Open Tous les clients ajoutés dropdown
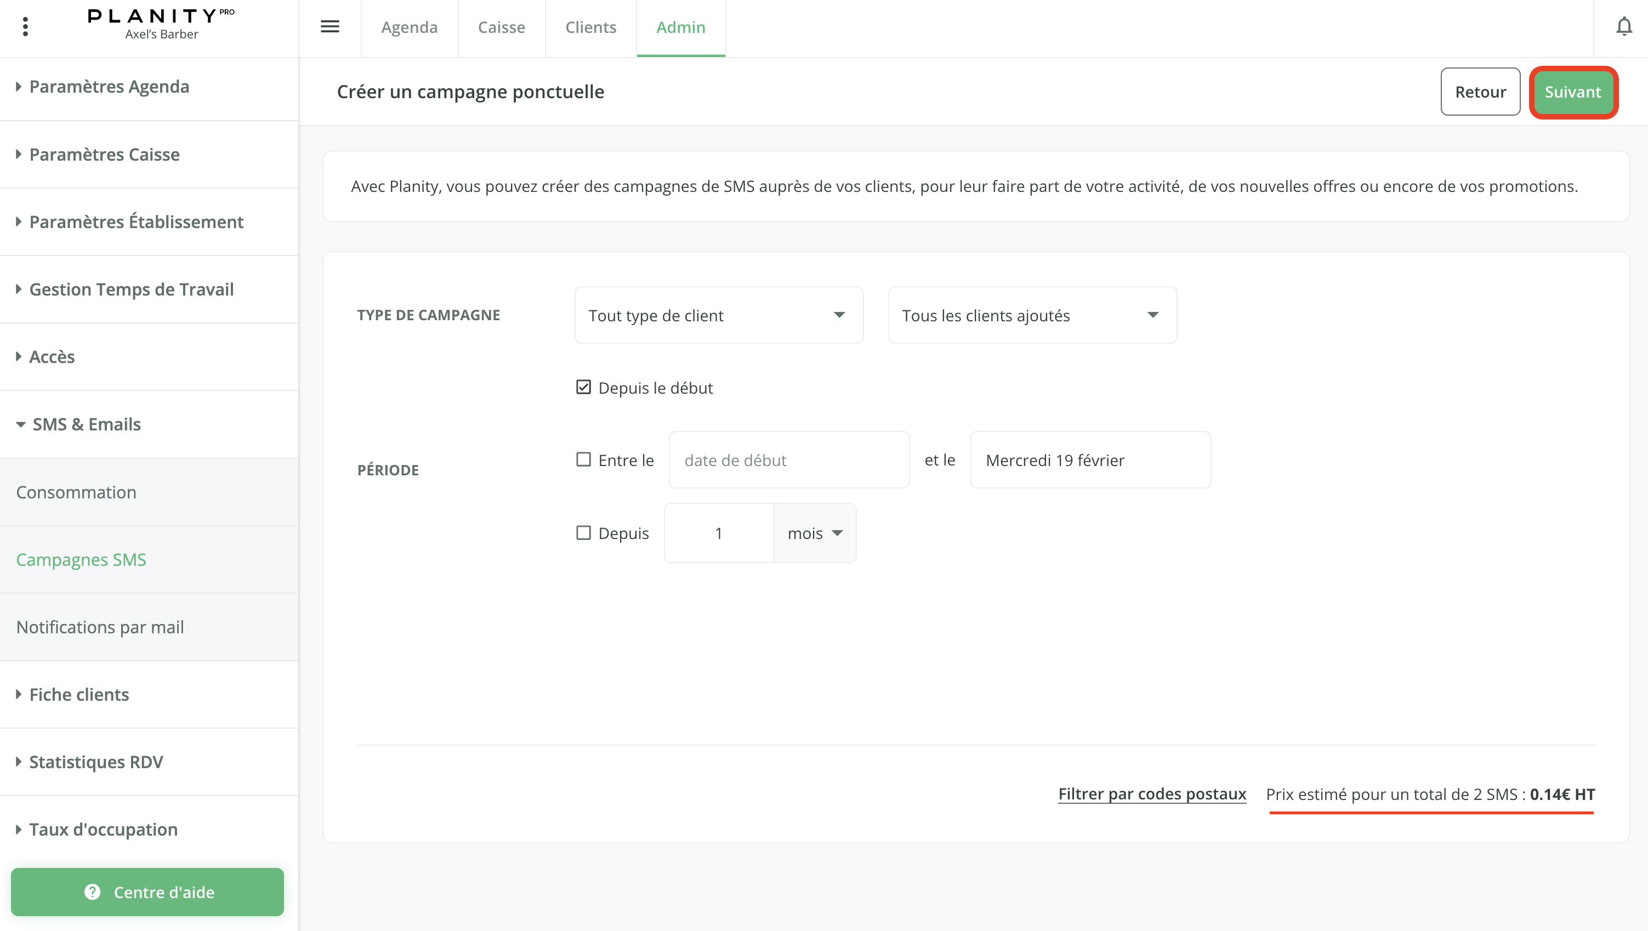This screenshot has width=1648, height=931. (x=1031, y=315)
